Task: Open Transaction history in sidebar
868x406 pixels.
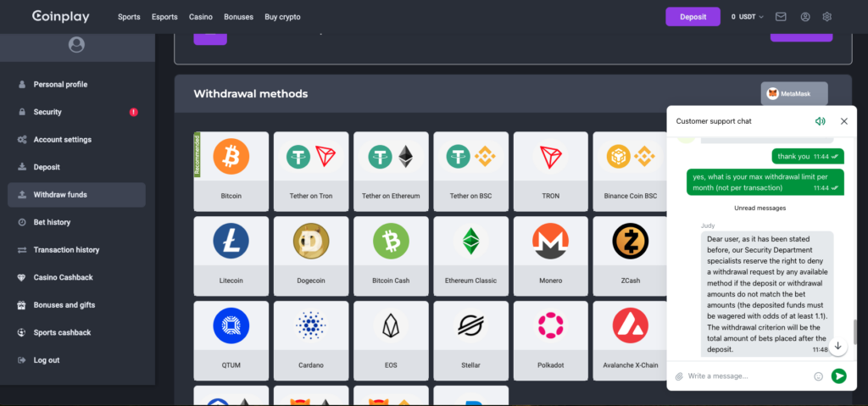Action: tap(76, 250)
